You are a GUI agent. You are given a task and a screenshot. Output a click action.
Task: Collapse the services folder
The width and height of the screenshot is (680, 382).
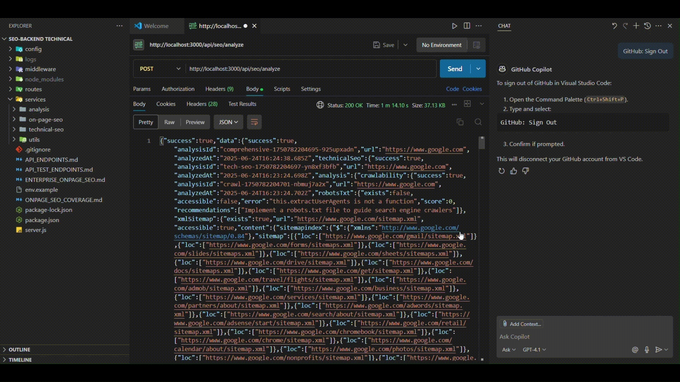pos(10,99)
